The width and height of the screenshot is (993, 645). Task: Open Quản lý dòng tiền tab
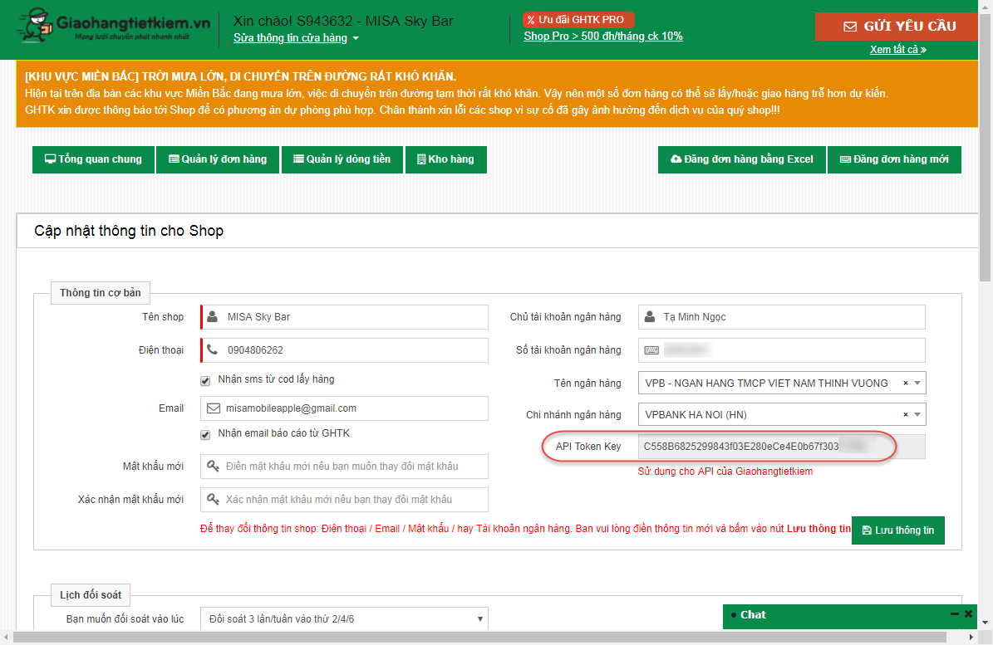point(342,159)
